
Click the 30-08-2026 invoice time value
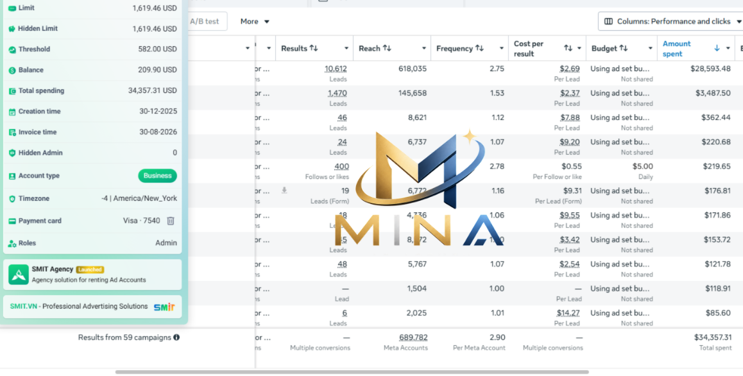click(x=158, y=132)
